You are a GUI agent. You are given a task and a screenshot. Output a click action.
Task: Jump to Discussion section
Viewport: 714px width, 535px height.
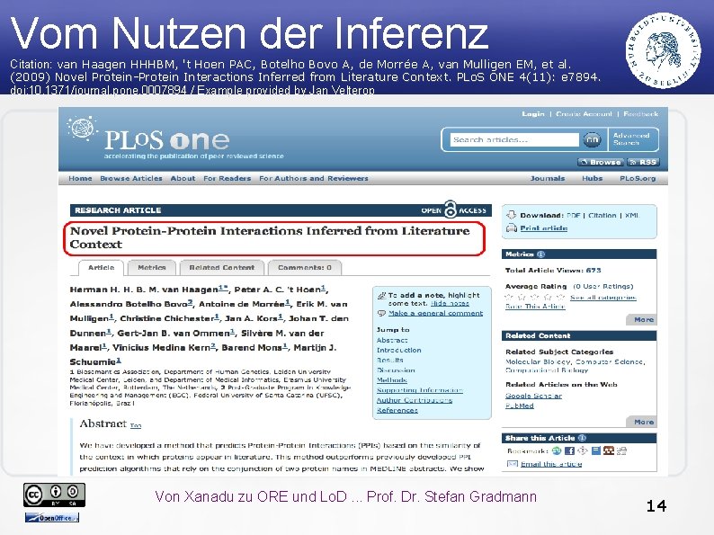pos(396,370)
